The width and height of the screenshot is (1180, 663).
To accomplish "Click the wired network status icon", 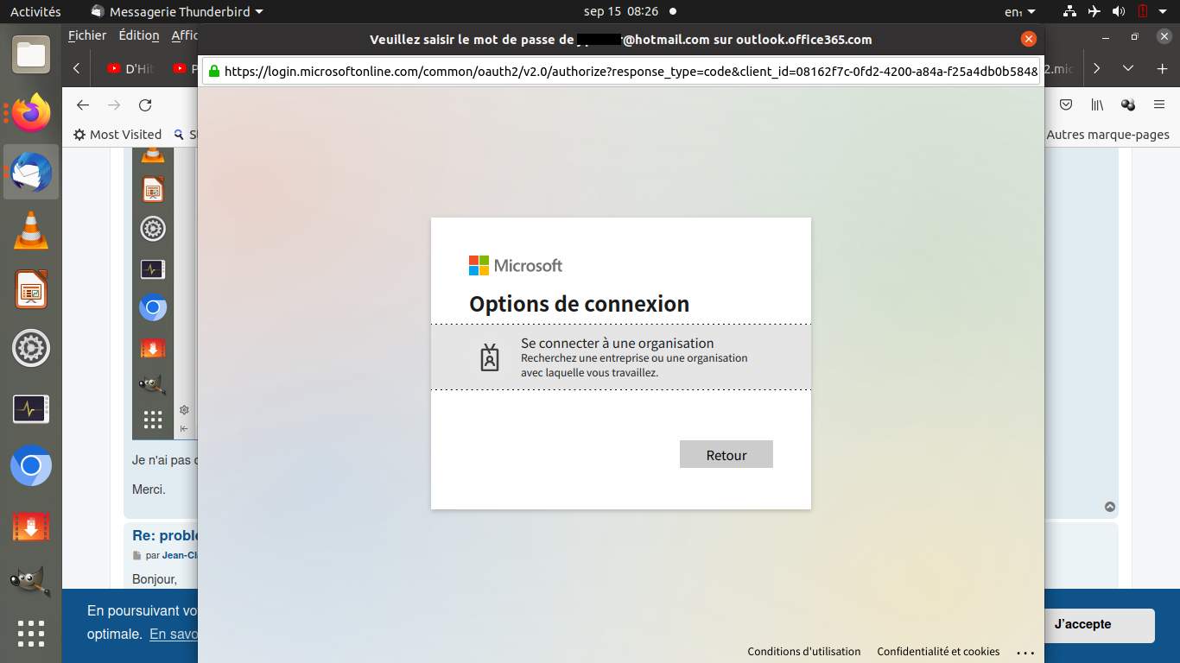I will 1070,11.
